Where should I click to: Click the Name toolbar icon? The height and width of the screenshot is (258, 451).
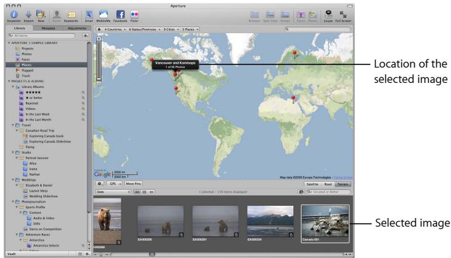(57, 14)
